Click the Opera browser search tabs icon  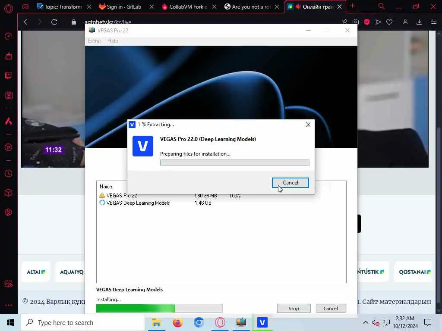[381, 6]
